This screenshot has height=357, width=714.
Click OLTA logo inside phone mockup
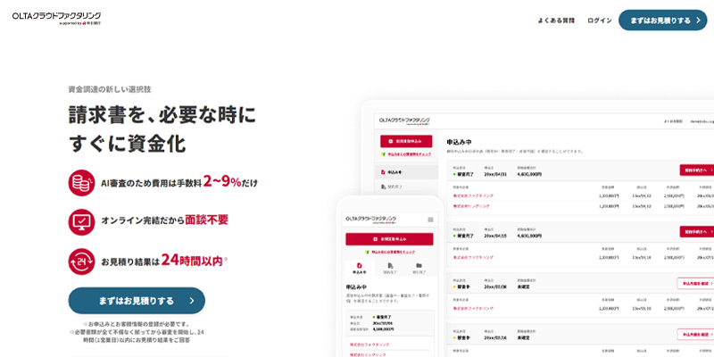[x=370, y=220]
